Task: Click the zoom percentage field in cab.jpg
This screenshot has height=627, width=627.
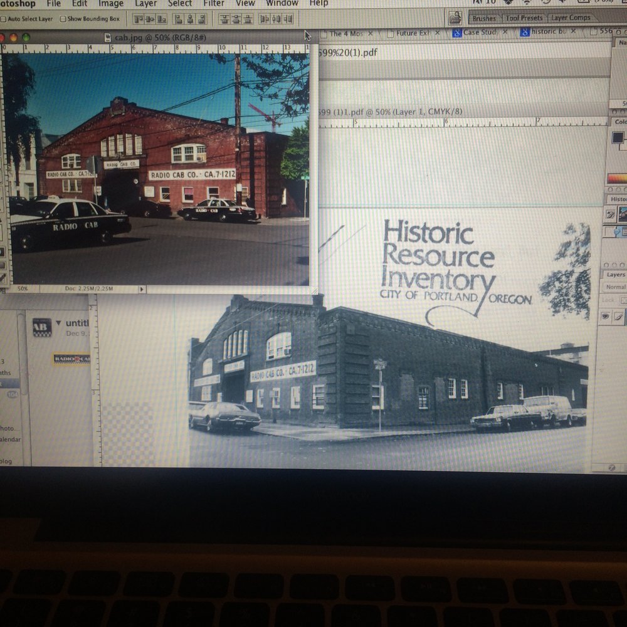Action: tap(23, 288)
